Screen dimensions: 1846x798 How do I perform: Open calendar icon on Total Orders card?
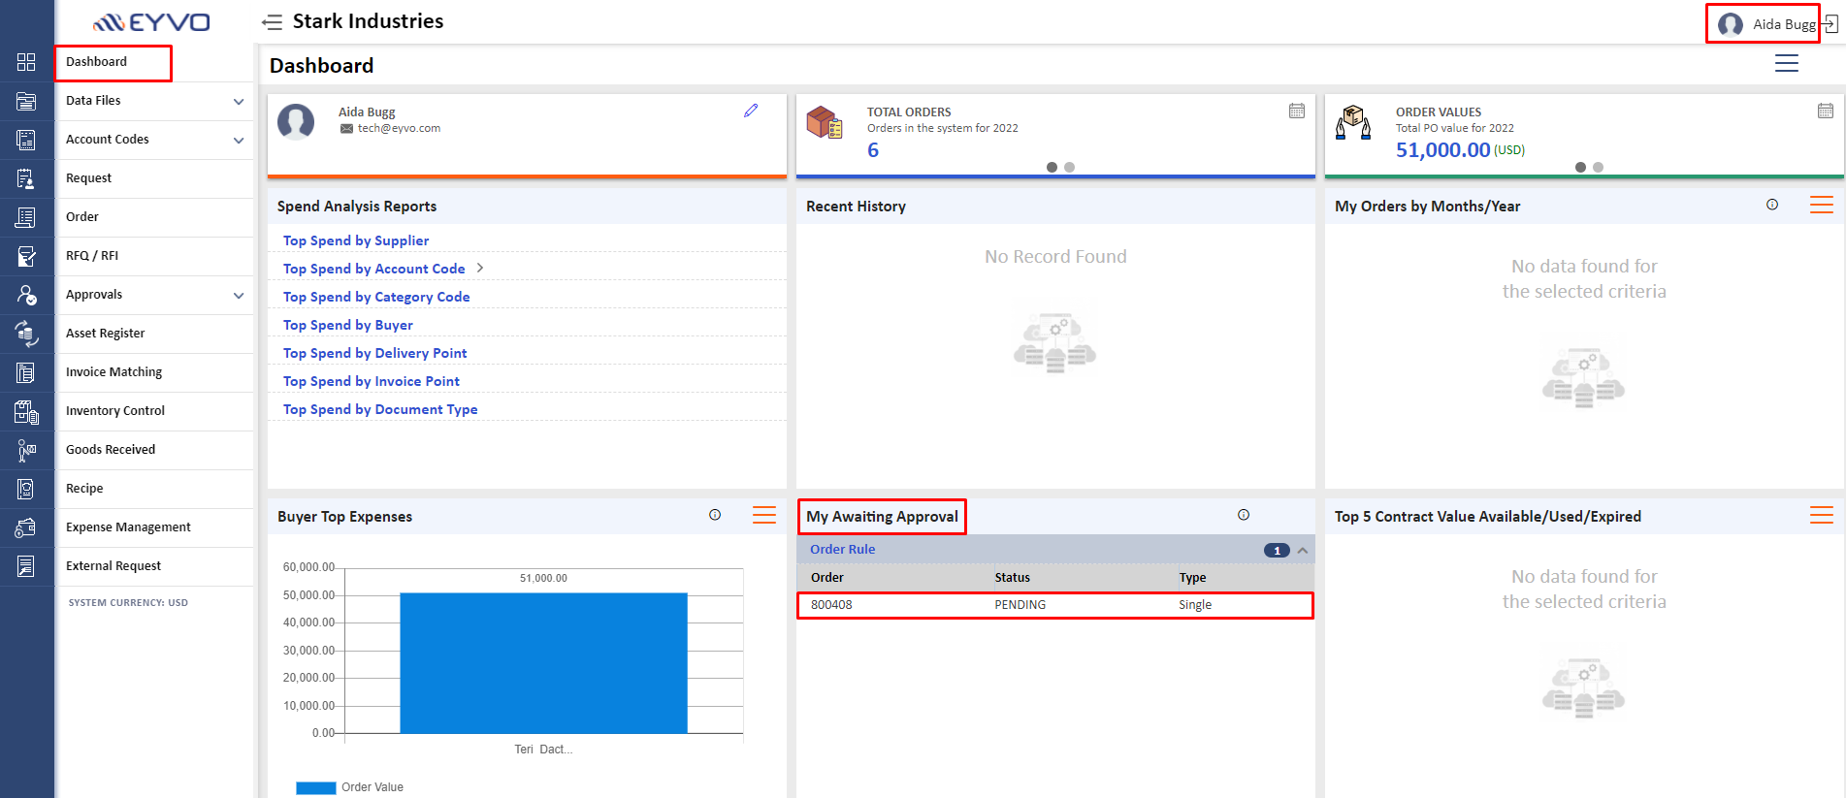click(1297, 111)
